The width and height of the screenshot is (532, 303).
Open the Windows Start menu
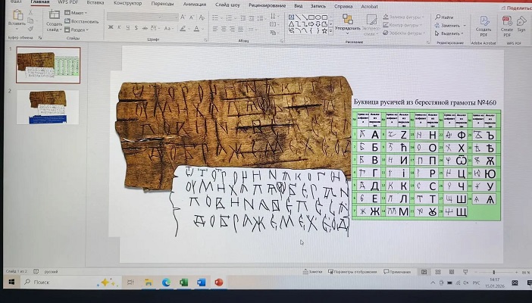(12, 283)
